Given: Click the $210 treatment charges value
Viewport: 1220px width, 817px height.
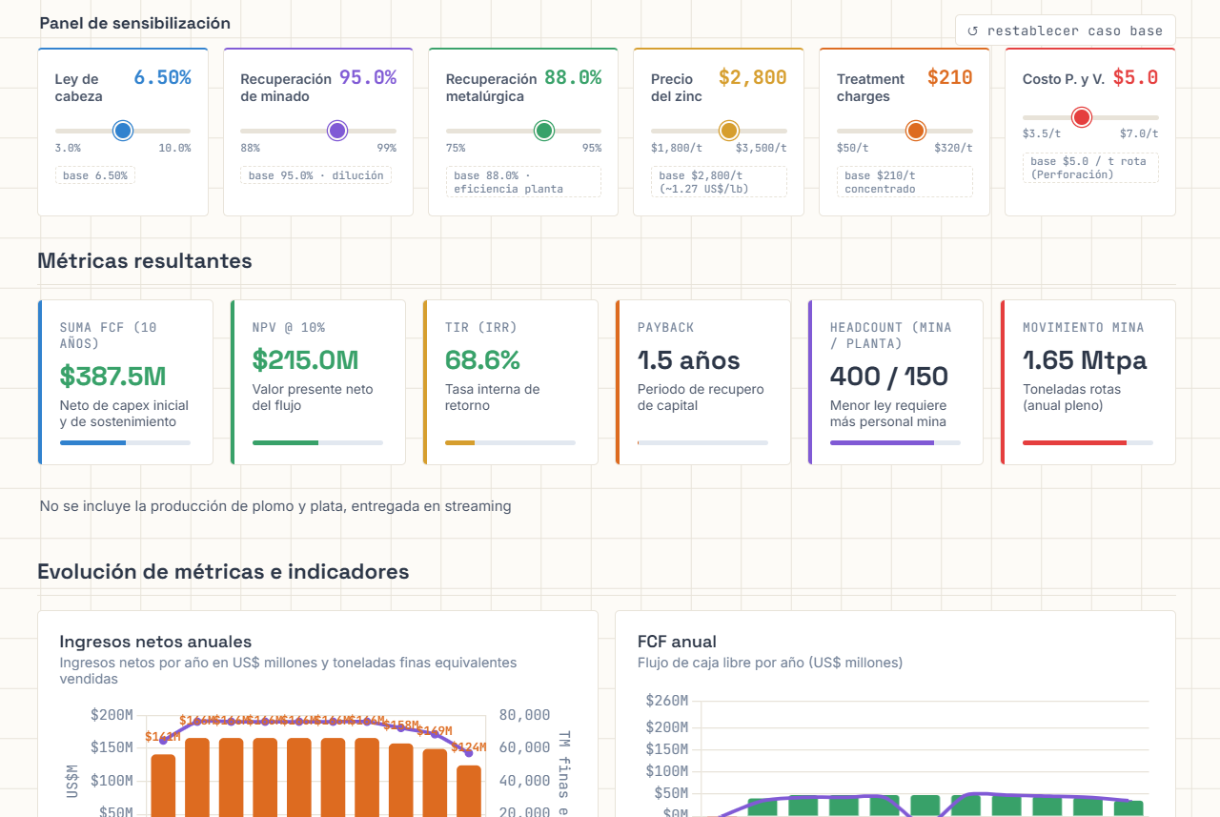Looking at the screenshot, I should [950, 78].
